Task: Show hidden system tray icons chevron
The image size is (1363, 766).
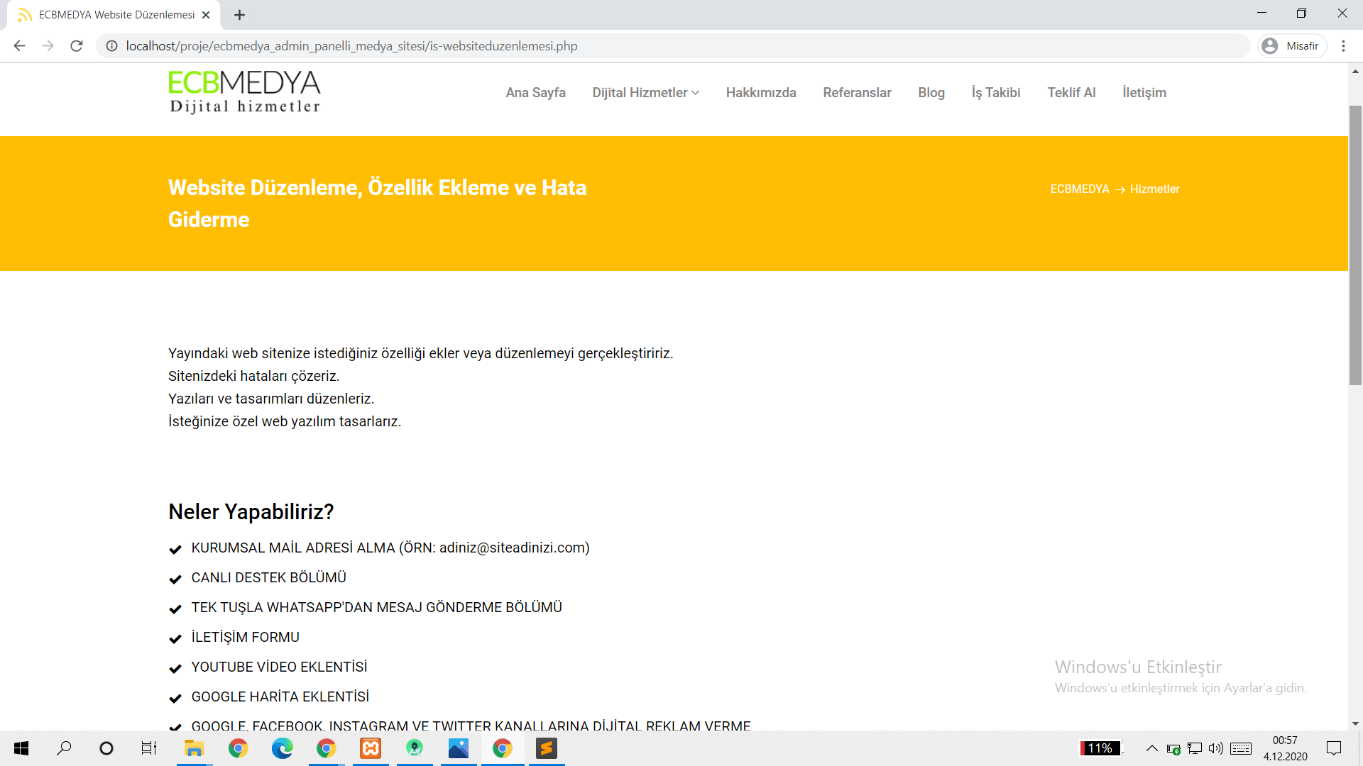Action: click(1151, 748)
